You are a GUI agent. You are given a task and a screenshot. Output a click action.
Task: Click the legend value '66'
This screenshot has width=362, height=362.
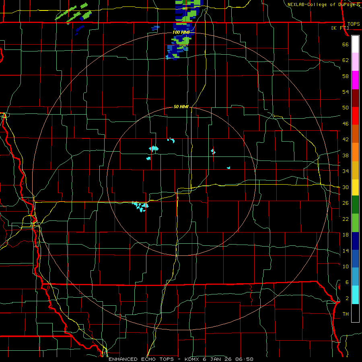click(x=346, y=45)
